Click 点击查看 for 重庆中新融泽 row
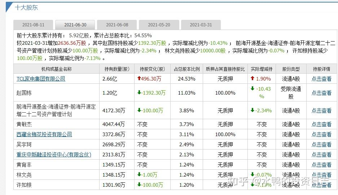The width and height of the screenshot is (338, 195). click(x=321, y=155)
